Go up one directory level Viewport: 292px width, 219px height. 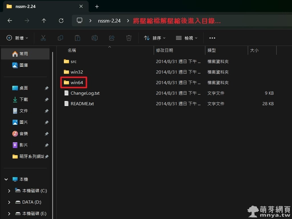pos(44,21)
